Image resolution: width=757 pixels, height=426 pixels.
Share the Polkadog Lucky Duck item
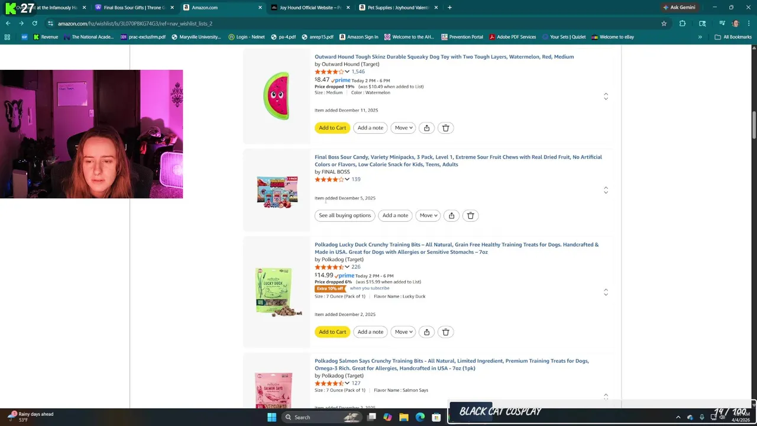(x=426, y=332)
